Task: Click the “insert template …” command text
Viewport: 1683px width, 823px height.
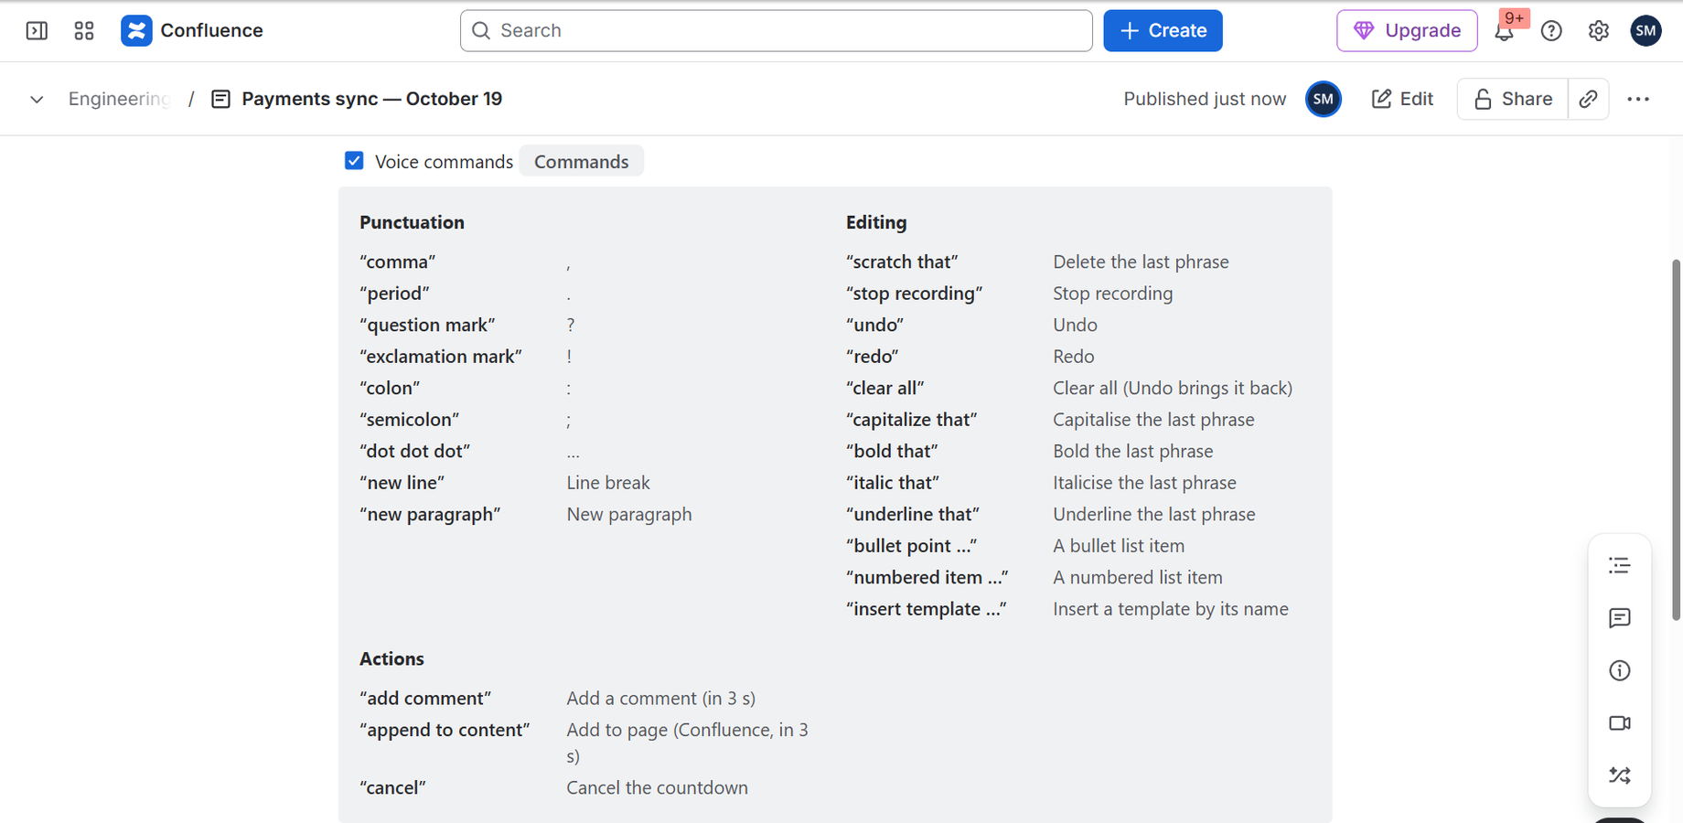Action: (x=927, y=609)
